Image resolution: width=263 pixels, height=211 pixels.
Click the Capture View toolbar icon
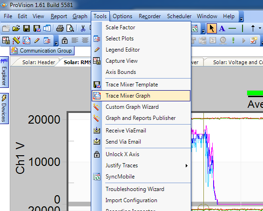[6, 40]
